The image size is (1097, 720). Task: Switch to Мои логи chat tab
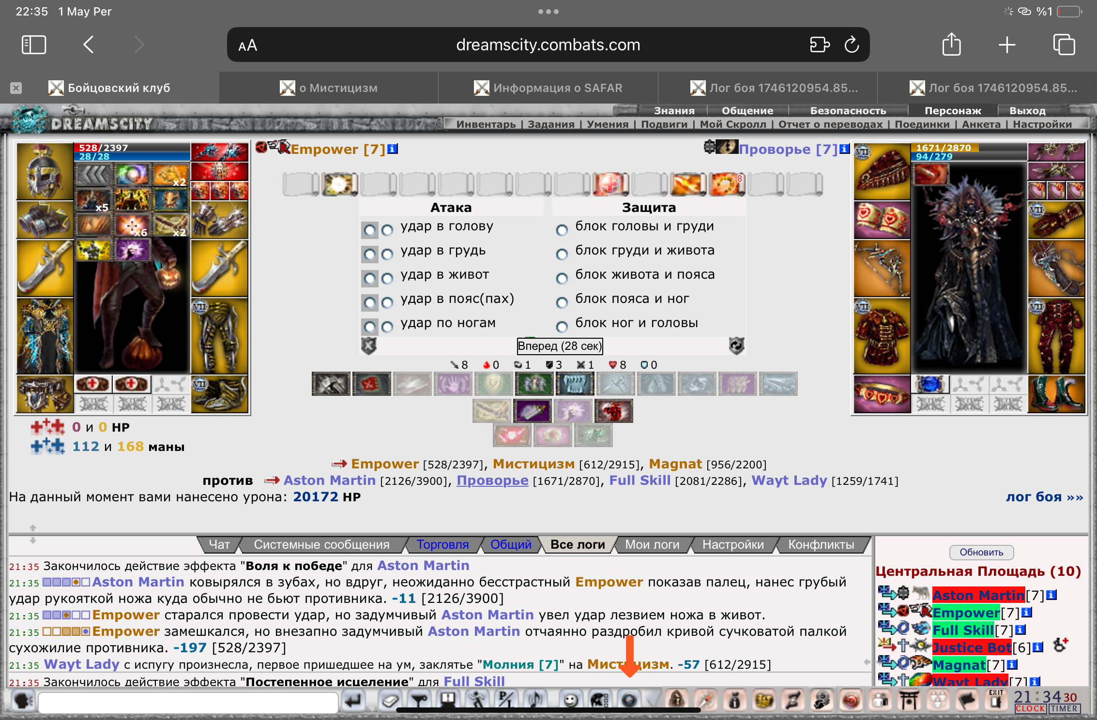pyautogui.click(x=652, y=544)
